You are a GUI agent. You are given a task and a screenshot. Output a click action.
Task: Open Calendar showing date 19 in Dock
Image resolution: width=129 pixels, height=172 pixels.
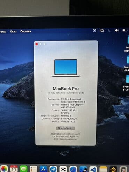click(x=14, y=169)
